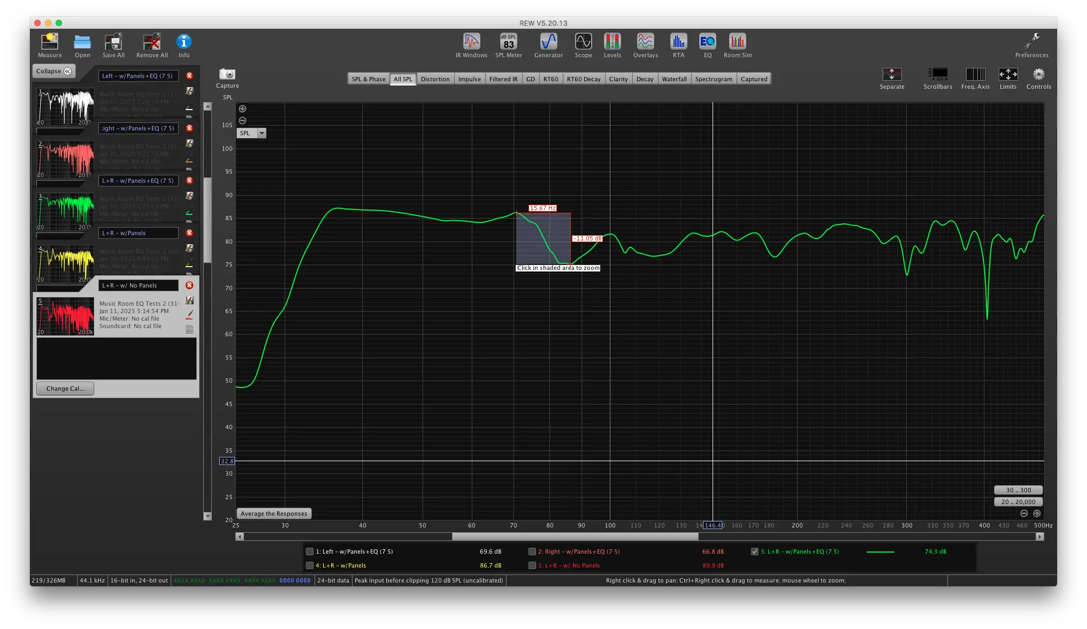Enable the L+R w/ No Panels trace
The image size is (1087, 629).
click(x=532, y=565)
